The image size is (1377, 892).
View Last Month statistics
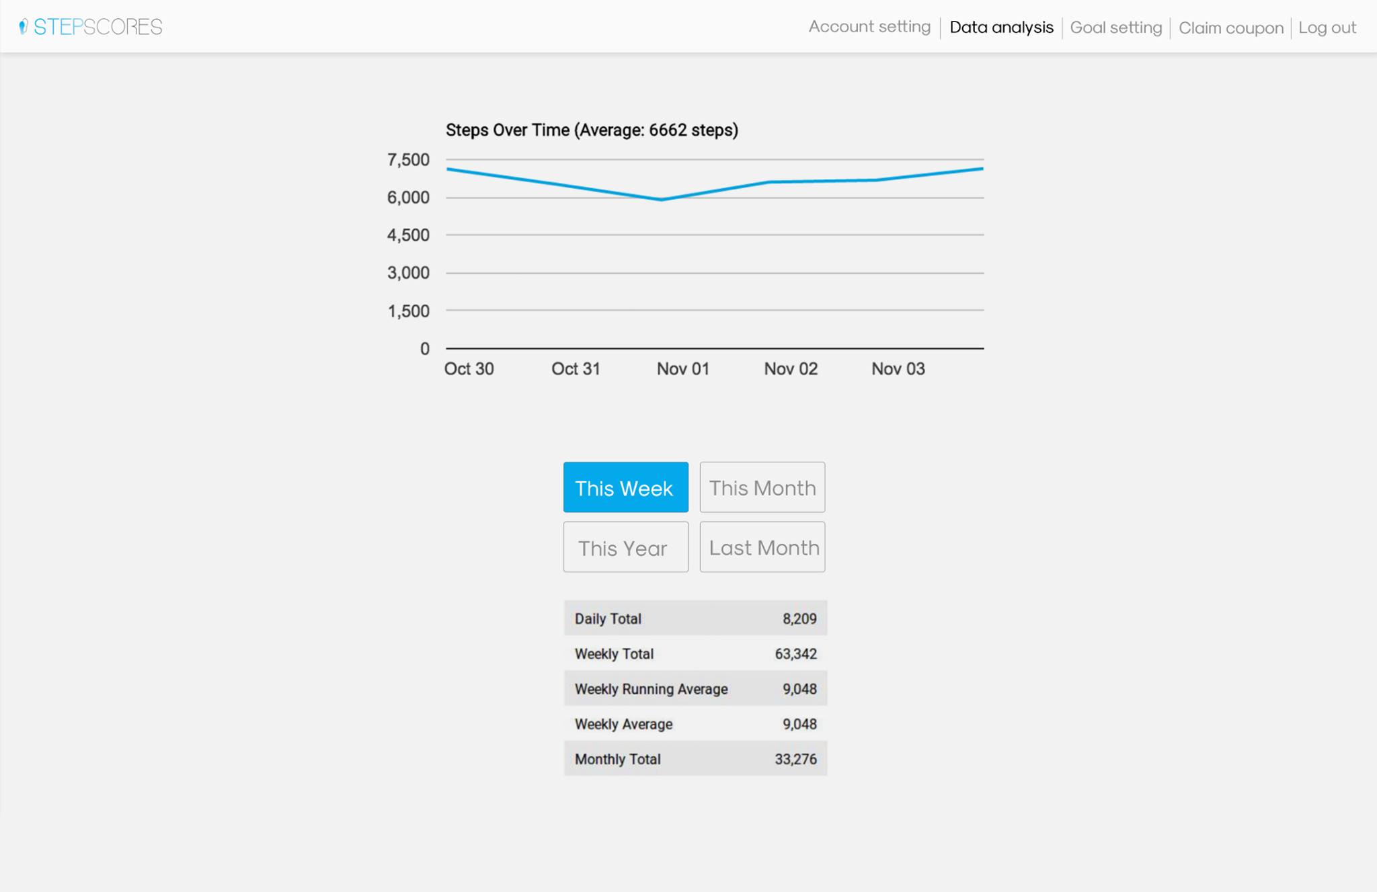pos(762,547)
